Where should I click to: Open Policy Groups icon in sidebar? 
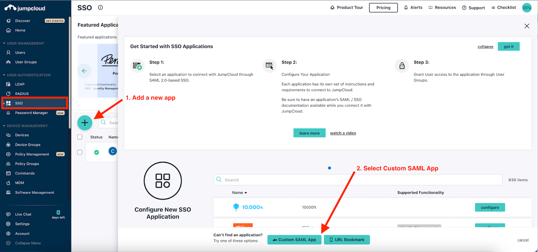(8, 164)
